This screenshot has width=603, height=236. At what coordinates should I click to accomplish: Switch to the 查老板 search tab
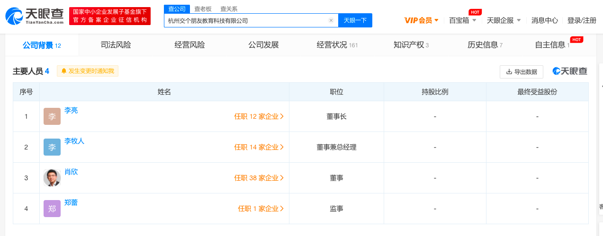tap(203, 9)
